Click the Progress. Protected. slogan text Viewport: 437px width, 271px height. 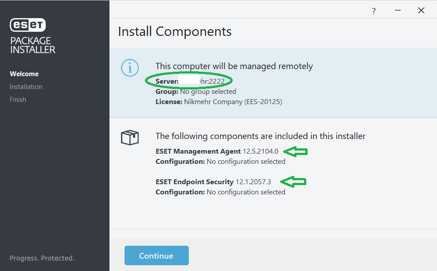click(42, 258)
